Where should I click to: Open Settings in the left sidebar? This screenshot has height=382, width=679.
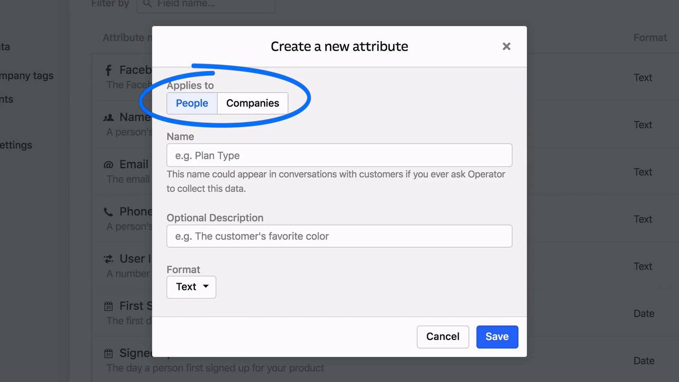[16, 145]
